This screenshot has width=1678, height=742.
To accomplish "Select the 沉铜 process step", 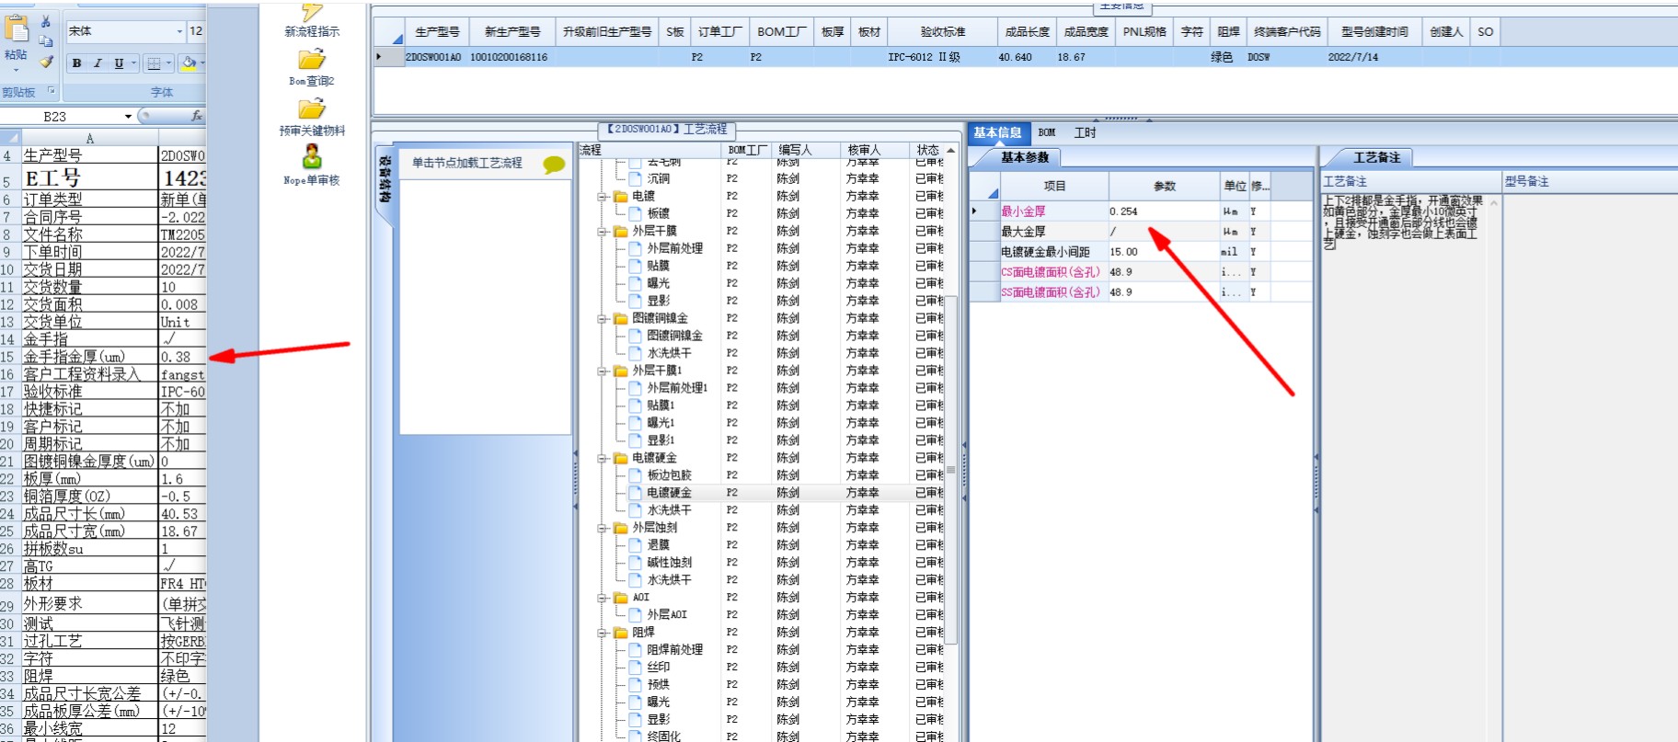I will point(659,178).
